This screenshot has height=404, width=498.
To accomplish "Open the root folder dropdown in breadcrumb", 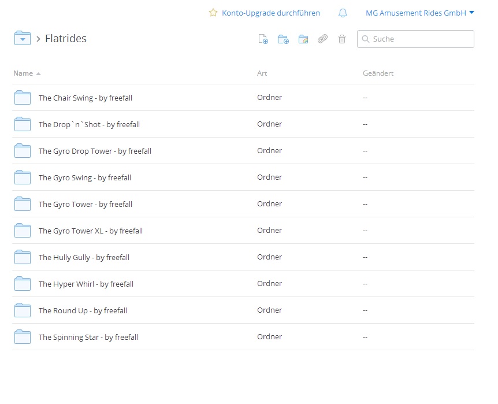I will tap(22, 39).
